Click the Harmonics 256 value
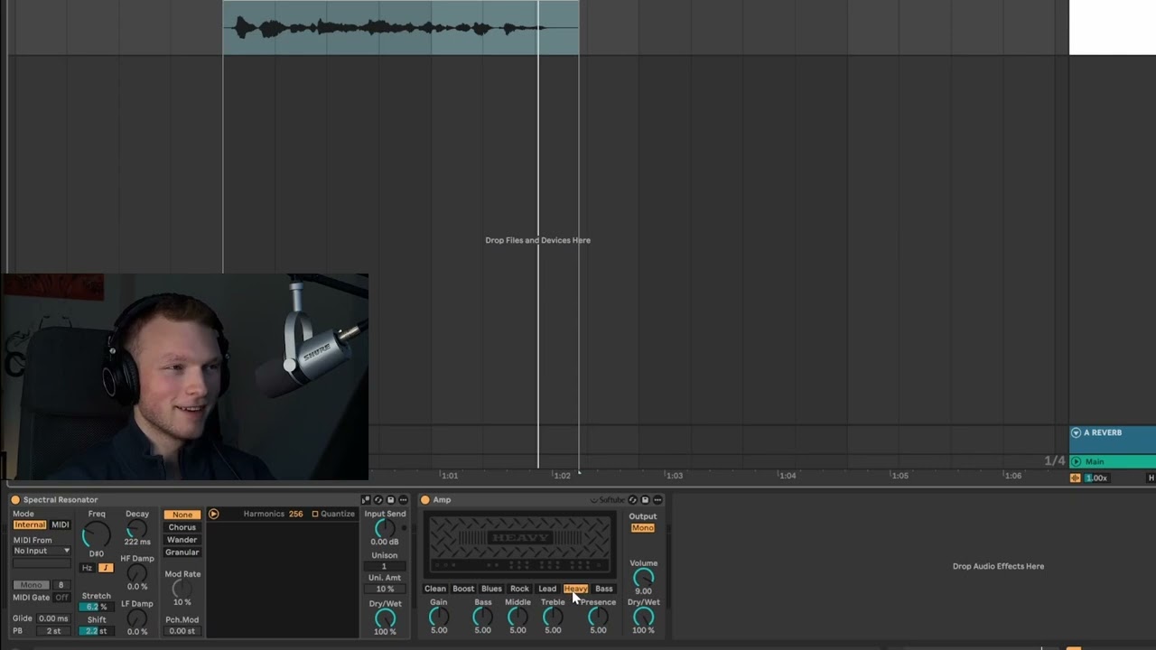Image resolution: width=1156 pixels, height=650 pixels. point(295,514)
